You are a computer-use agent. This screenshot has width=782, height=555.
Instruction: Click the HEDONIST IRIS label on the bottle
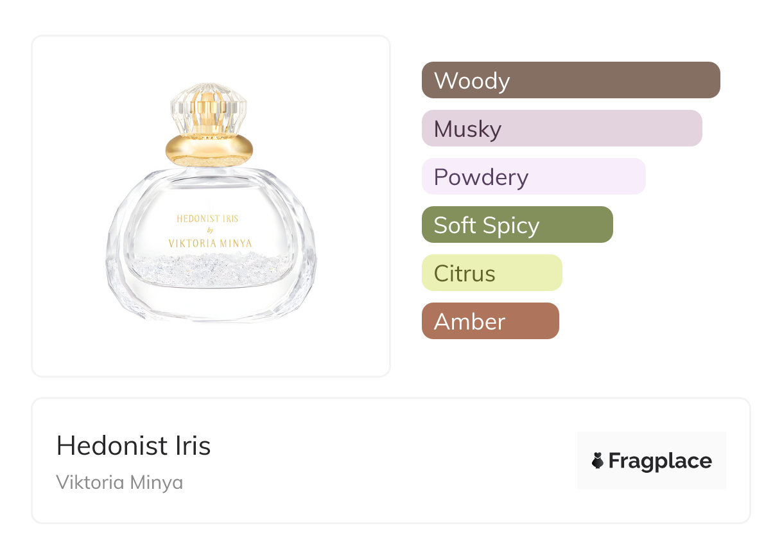207,218
